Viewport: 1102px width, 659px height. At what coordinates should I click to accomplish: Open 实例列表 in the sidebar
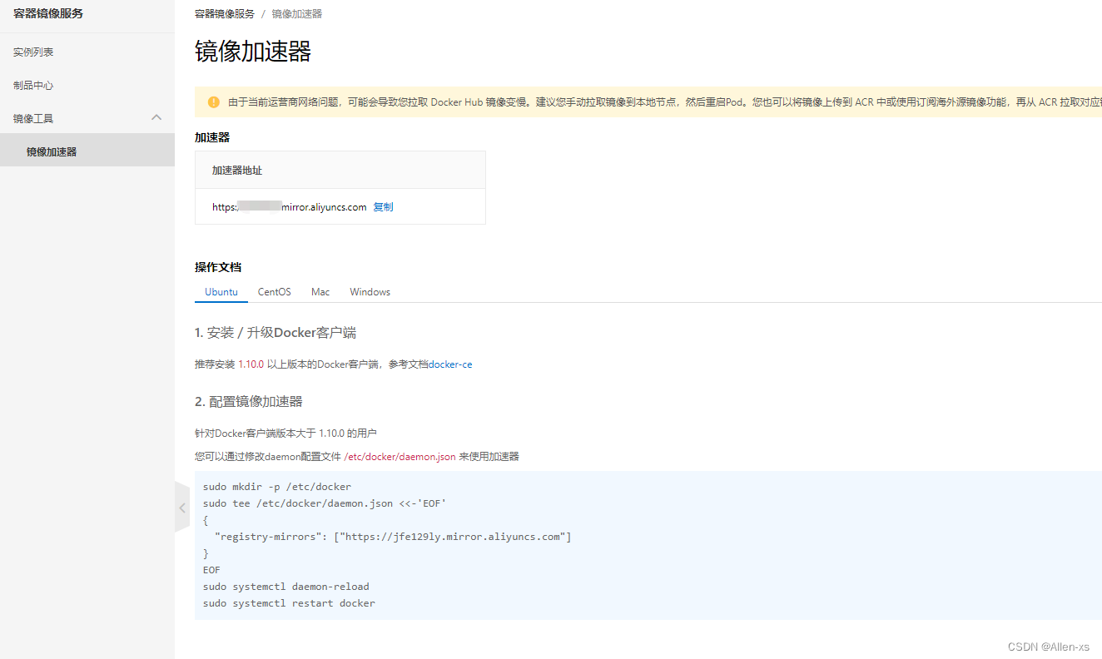tap(33, 52)
